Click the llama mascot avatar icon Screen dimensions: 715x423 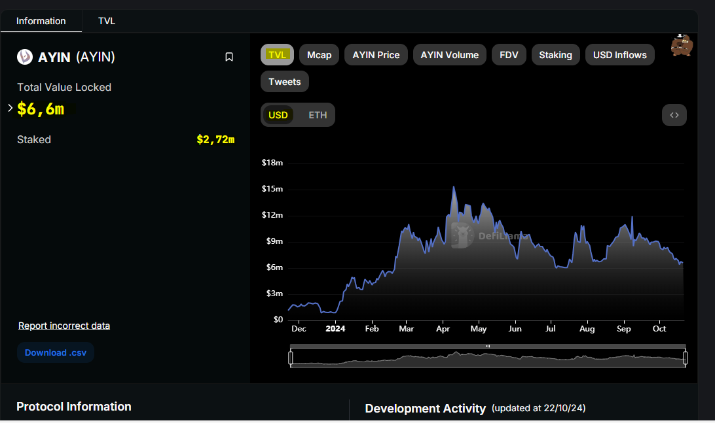tap(682, 45)
